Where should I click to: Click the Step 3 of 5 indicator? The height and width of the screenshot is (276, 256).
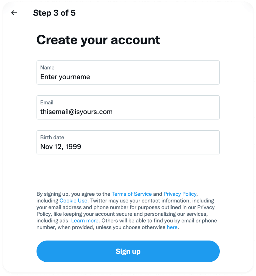54,13
